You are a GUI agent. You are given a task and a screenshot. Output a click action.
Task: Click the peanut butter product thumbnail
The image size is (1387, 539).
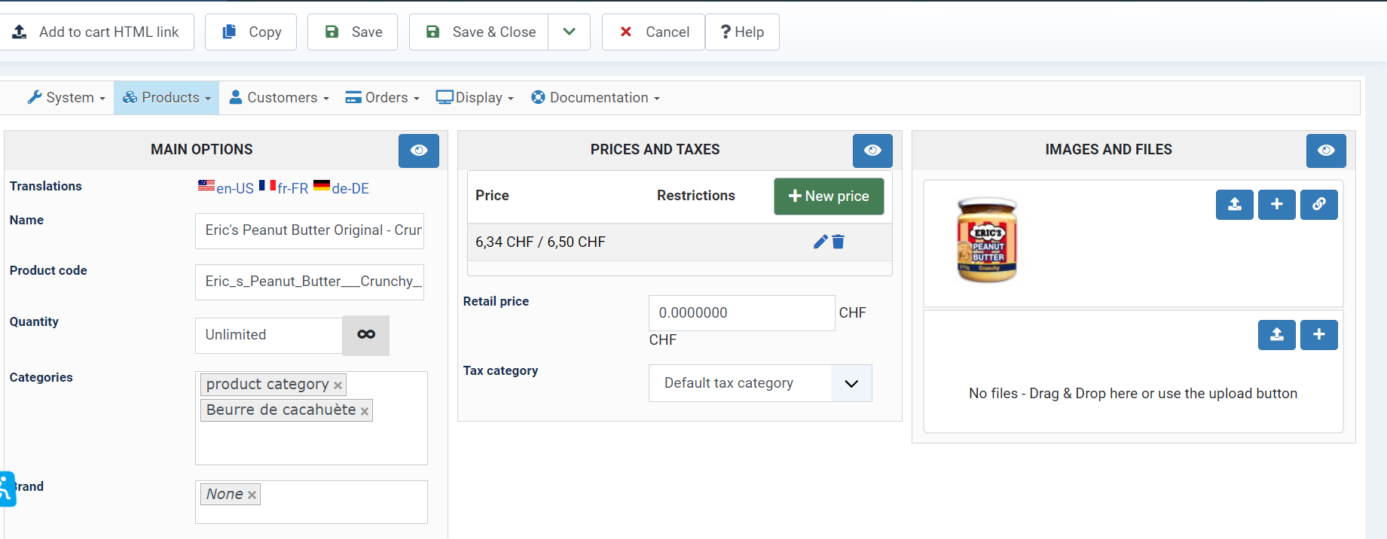(987, 240)
